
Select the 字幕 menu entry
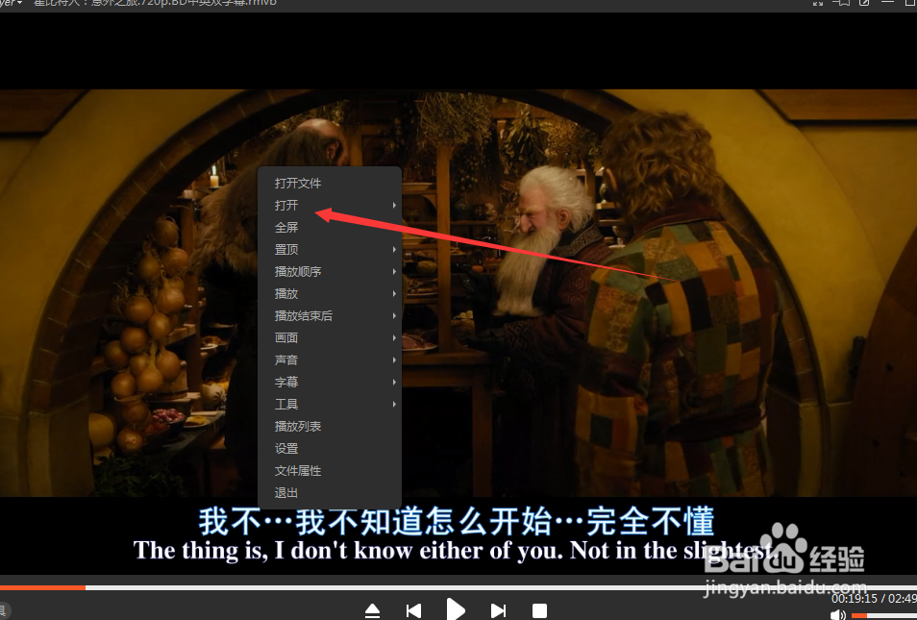click(x=330, y=382)
